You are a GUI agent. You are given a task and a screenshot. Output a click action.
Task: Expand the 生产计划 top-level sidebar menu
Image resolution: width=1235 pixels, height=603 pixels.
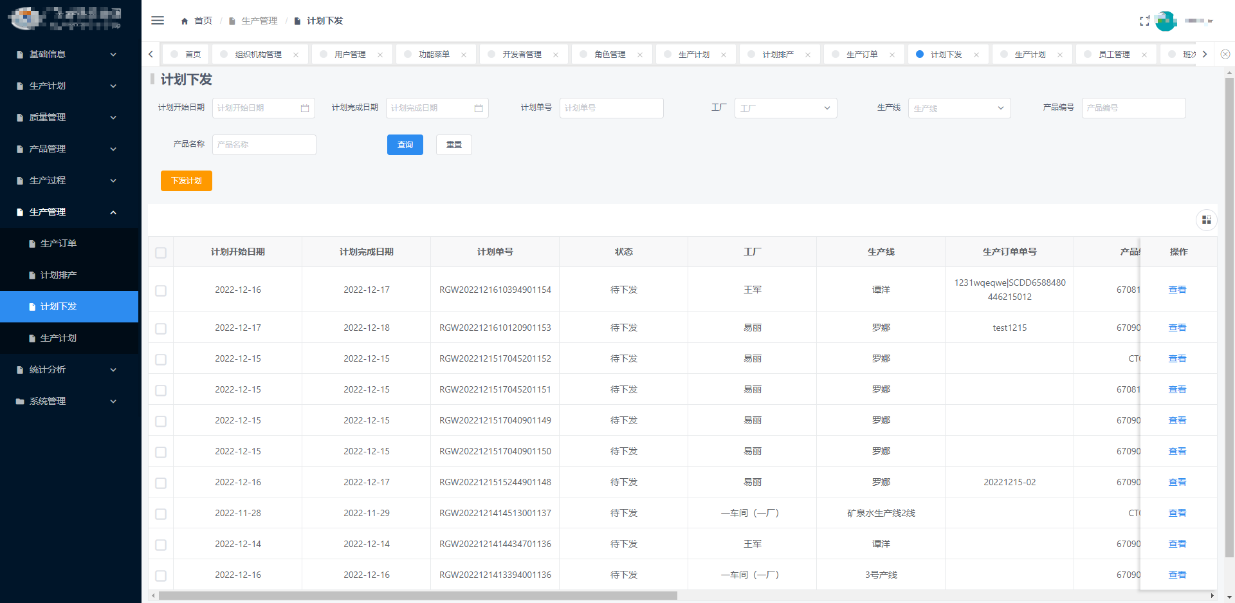point(69,86)
